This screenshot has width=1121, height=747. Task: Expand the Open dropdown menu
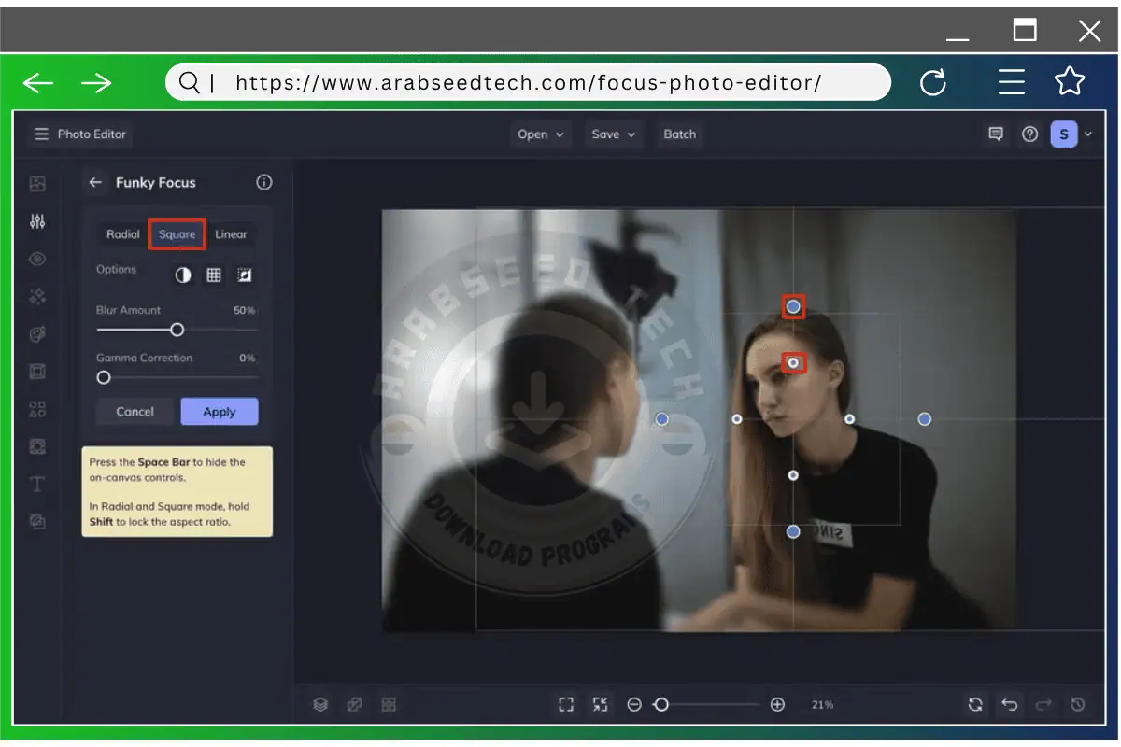[x=541, y=134]
